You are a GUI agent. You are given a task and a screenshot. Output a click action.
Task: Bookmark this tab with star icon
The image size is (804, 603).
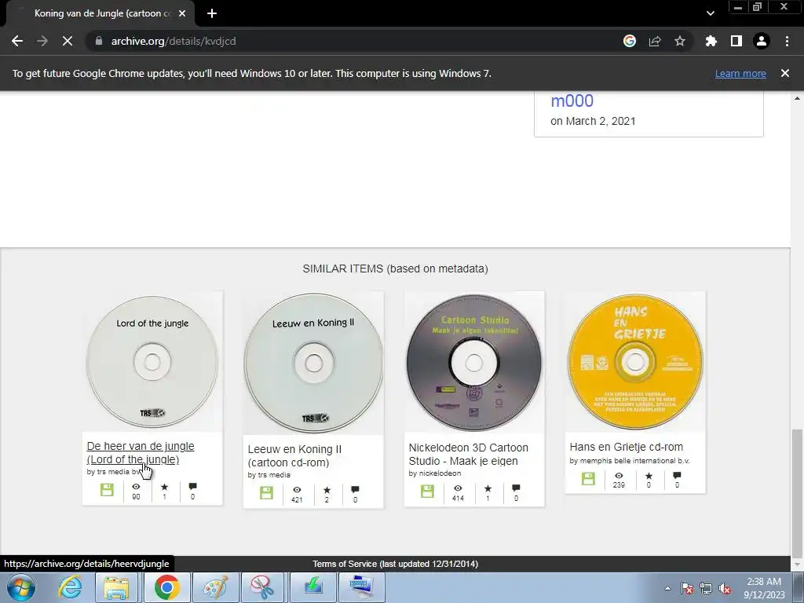click(x=680, y=41)
